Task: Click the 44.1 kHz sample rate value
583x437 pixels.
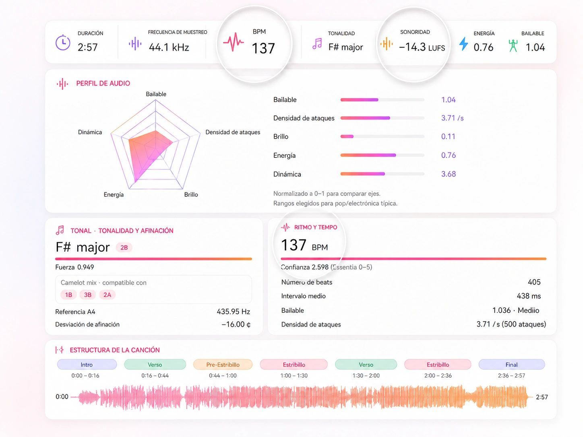Action: point(169,47)
